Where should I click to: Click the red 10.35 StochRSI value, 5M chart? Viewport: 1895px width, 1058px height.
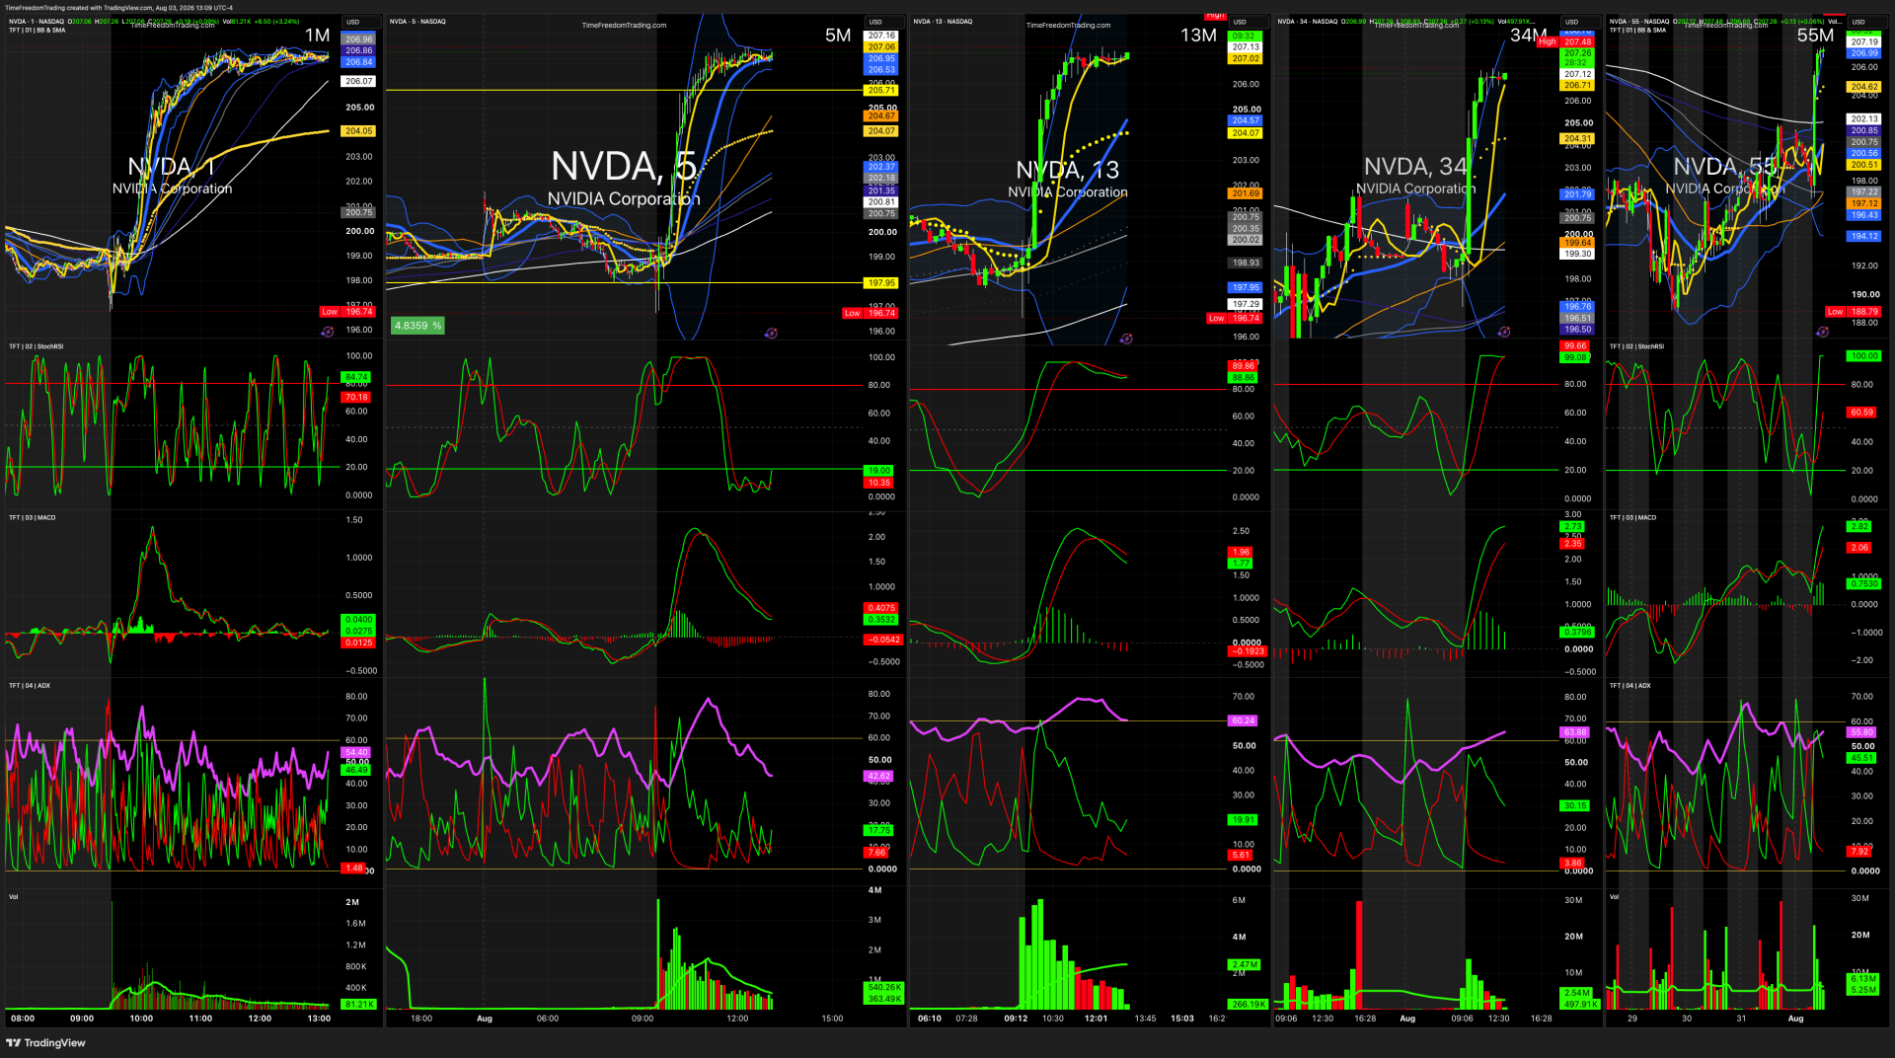tap(879, 483)
